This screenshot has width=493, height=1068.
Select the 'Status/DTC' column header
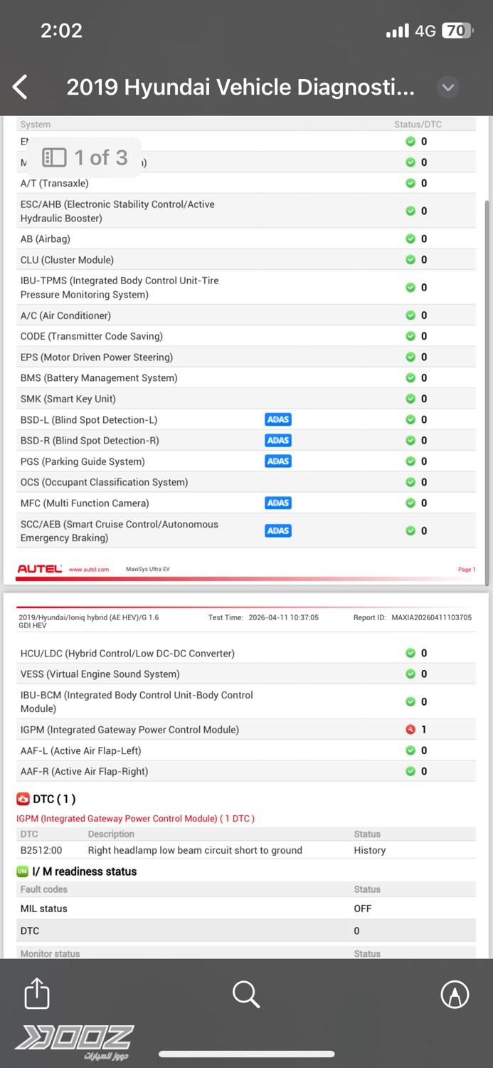coord(418,124)
